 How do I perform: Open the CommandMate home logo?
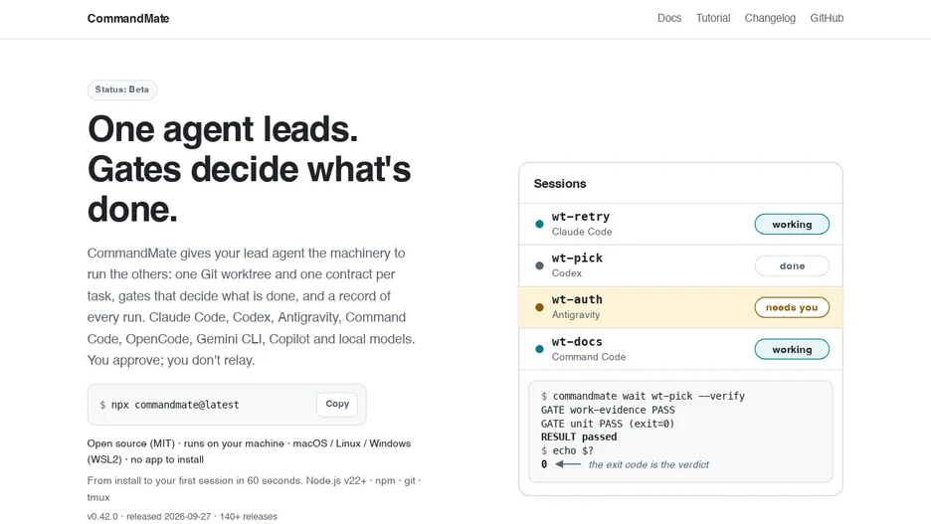(128, 19)
